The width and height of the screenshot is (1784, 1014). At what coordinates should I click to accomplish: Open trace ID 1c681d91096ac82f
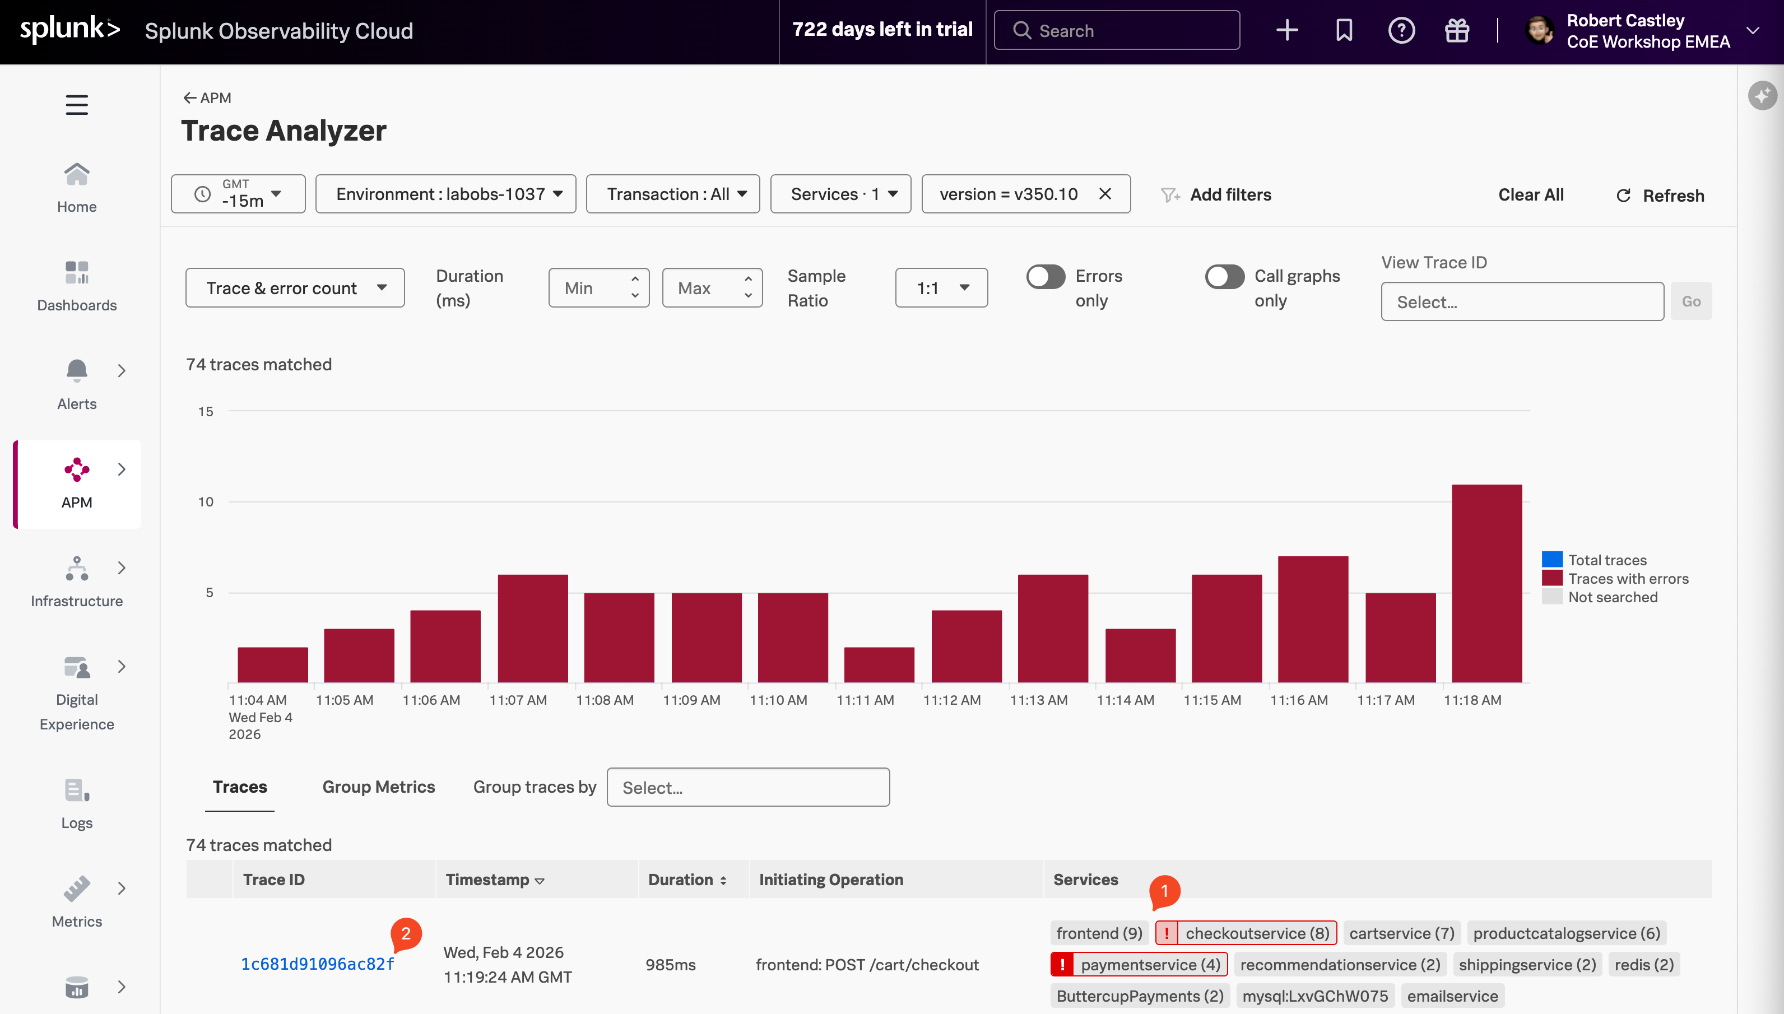pyautogui.click(x=318, y=964)
